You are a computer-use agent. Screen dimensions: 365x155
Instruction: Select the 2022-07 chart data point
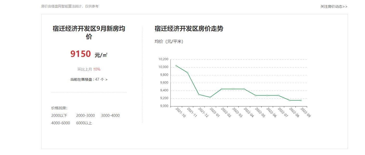[x=278, y=95]
